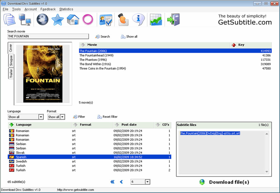The image size is (280, 193).
Task: Click the GetSubtitle.com logo text
Action: coord(245,22)
